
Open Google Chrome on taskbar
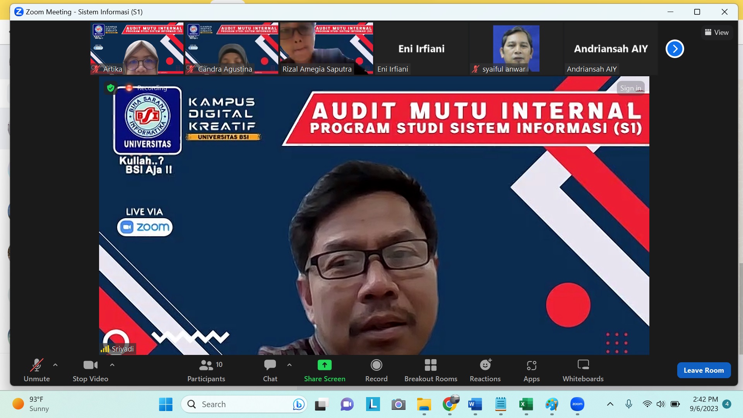[x=450, y=404]
